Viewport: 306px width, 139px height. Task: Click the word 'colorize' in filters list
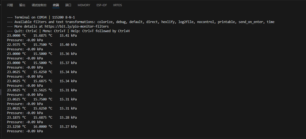click(105, 22)
